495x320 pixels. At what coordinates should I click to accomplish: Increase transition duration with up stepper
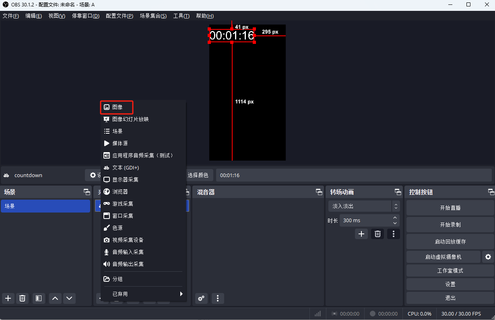pyautogui.click(x=396, y=218)
